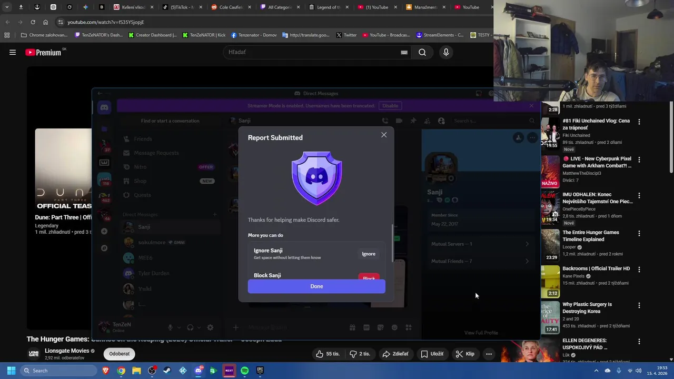Open StreamElements bookmark
674x379 pixels.
tap(440, 35)
